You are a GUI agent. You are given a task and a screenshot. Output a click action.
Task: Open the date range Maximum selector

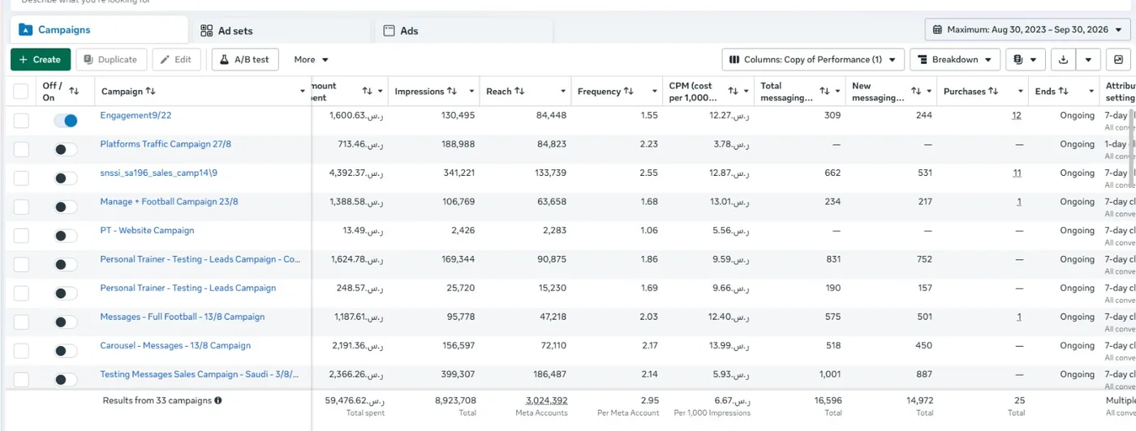pos(1028,30)
